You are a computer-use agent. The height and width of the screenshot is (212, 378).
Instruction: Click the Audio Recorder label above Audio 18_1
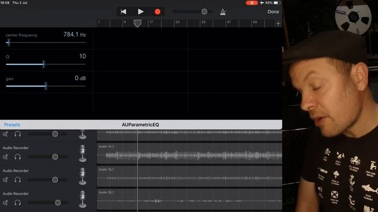16,194
